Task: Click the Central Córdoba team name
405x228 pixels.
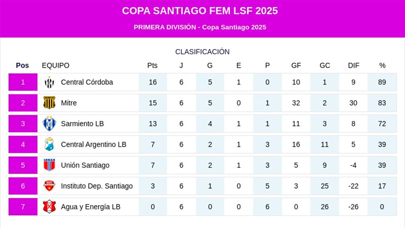Action: point(87,82)
